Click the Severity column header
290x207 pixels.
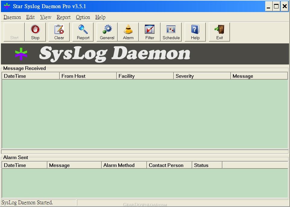tap(202, 76)
